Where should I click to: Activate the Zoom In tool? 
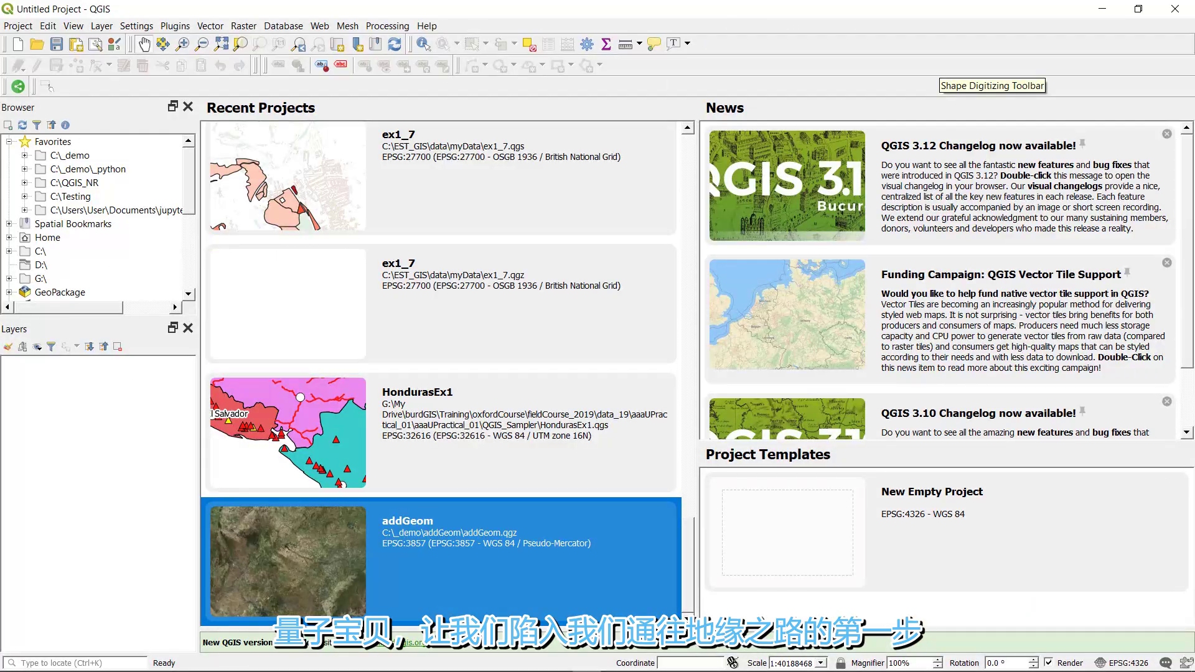[182, 44]
